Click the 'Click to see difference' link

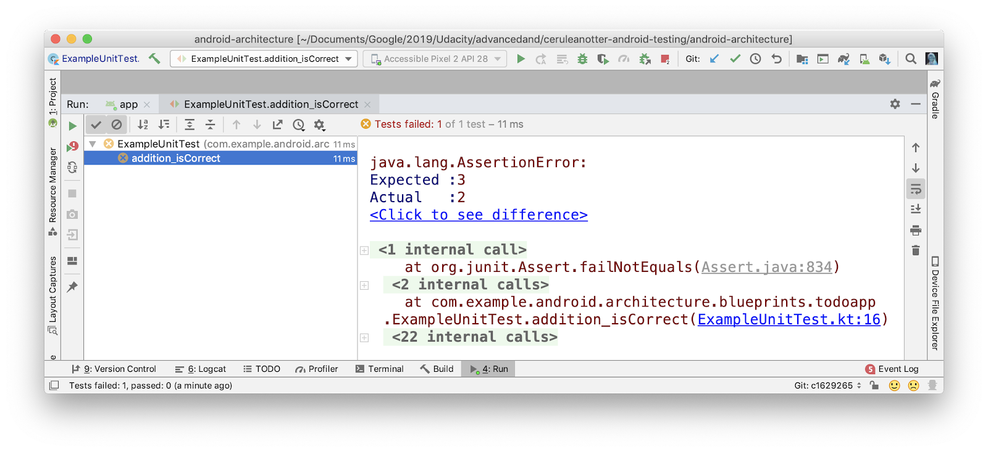coord(479,215)
